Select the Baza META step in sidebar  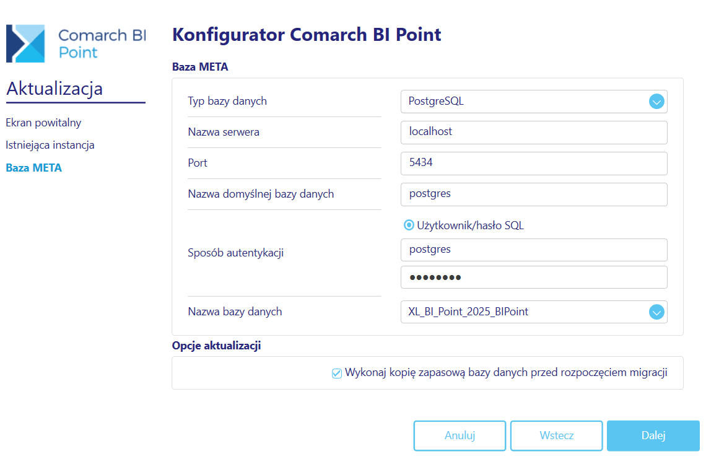(x=34, y=168)
